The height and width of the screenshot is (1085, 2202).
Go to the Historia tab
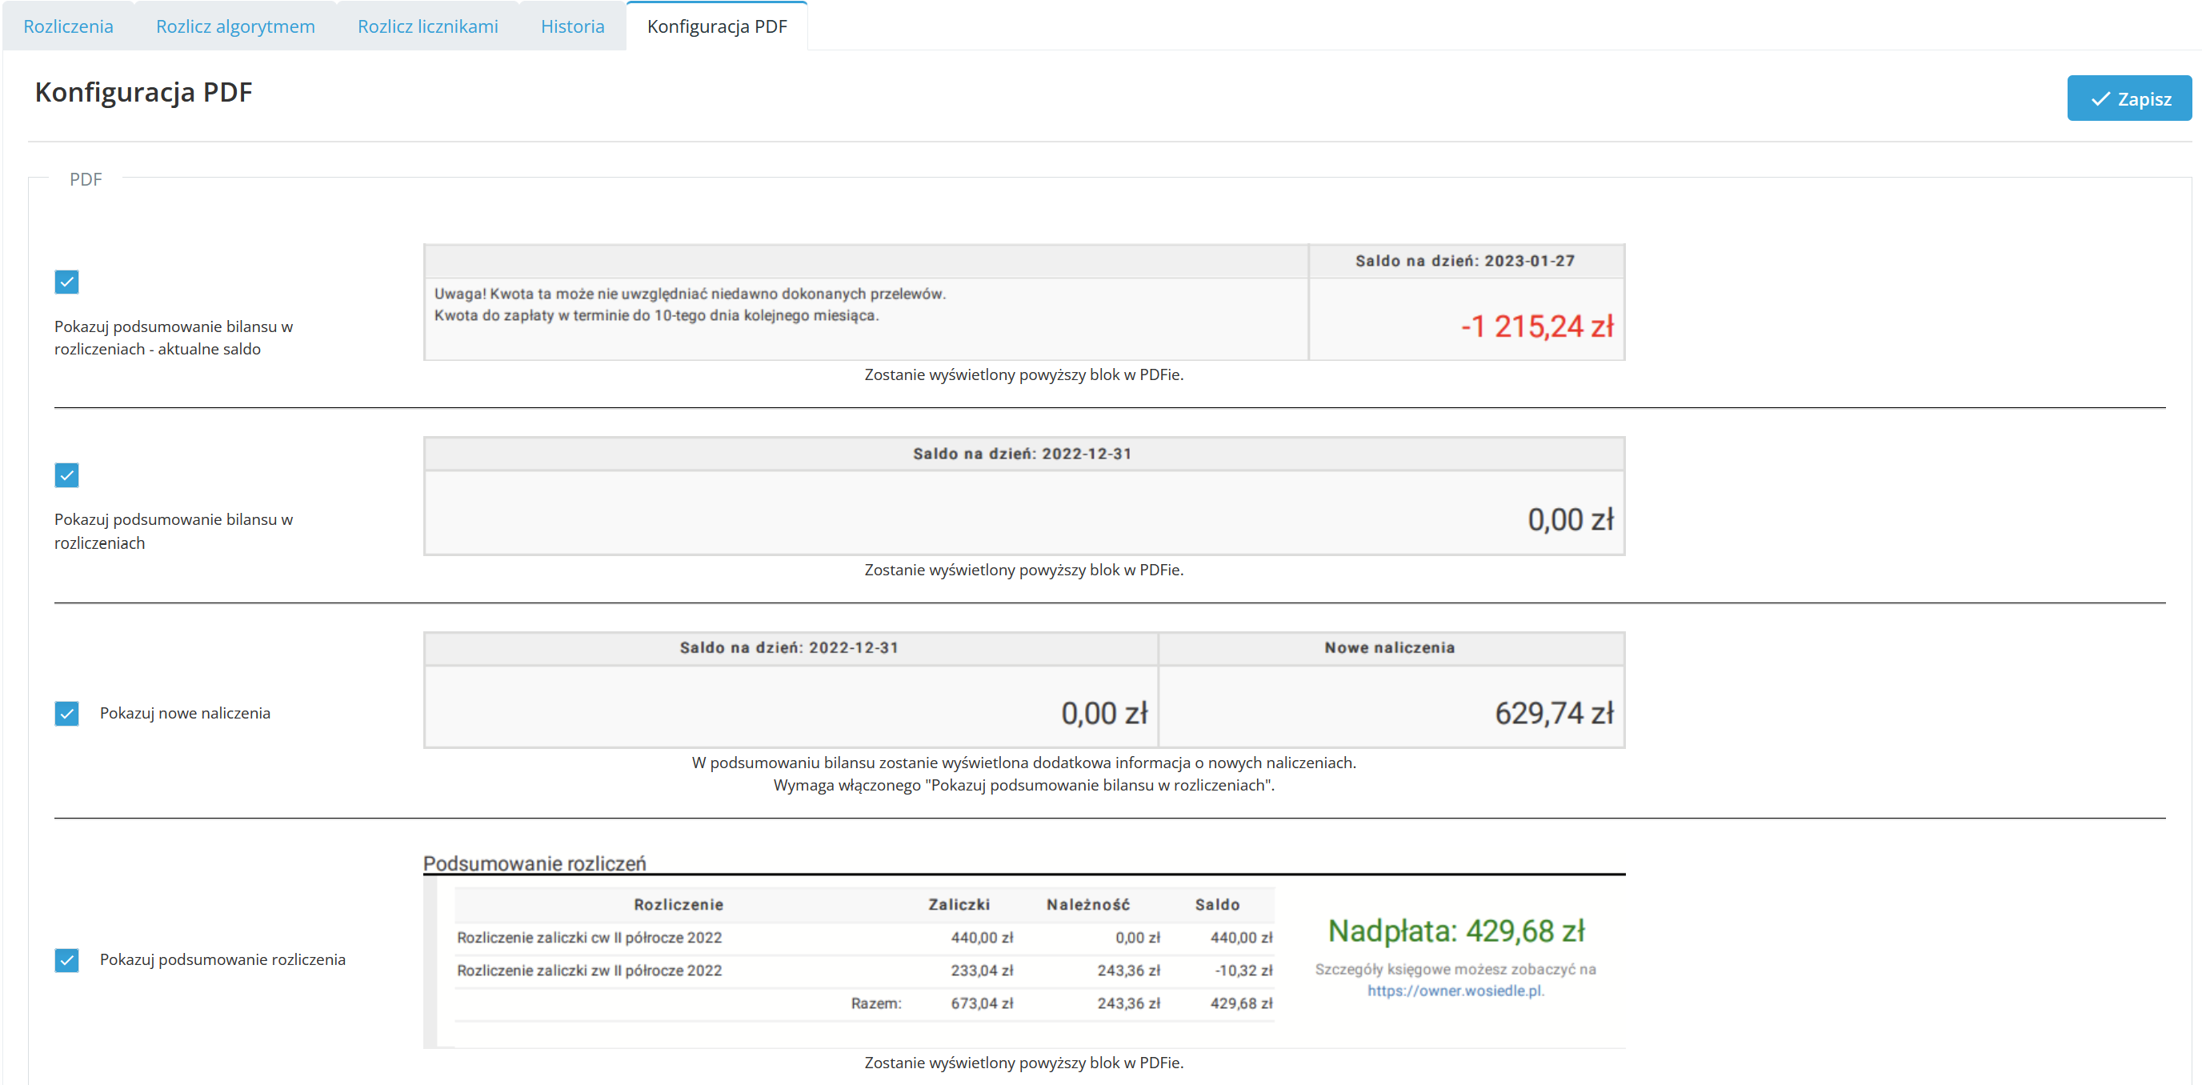(x=572, y=26)
